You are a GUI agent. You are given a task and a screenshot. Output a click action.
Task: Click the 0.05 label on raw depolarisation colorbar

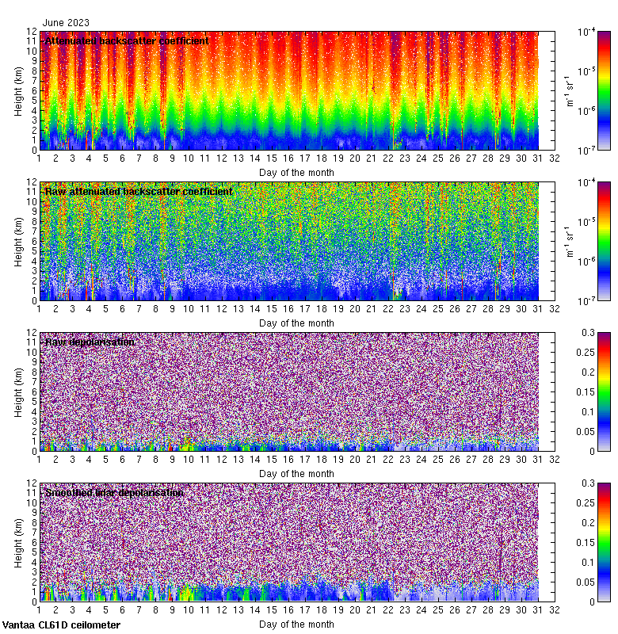(x=586, y=431)
